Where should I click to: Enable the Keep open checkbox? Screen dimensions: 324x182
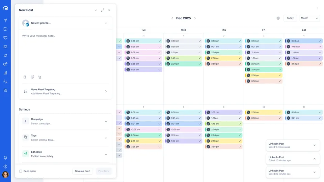point(21,171)
